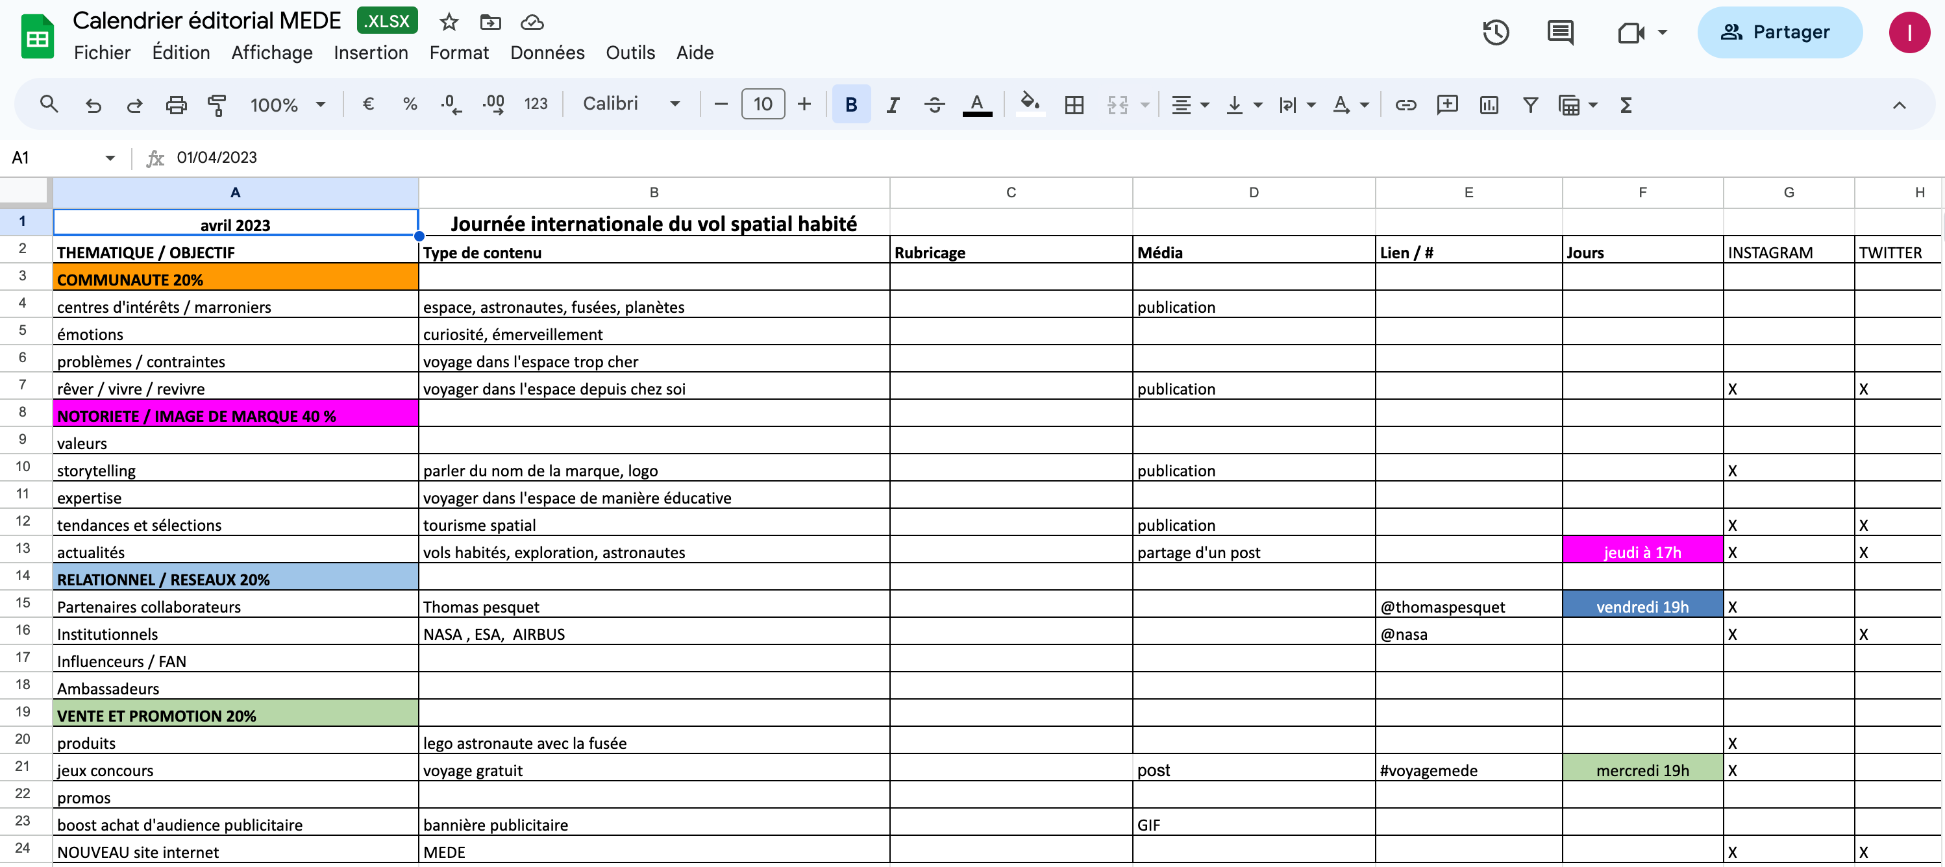This screenshot has width=1945, height=867.
Task: Open the borders tool
Action: pyautogui.click(x=1074, y=104)
